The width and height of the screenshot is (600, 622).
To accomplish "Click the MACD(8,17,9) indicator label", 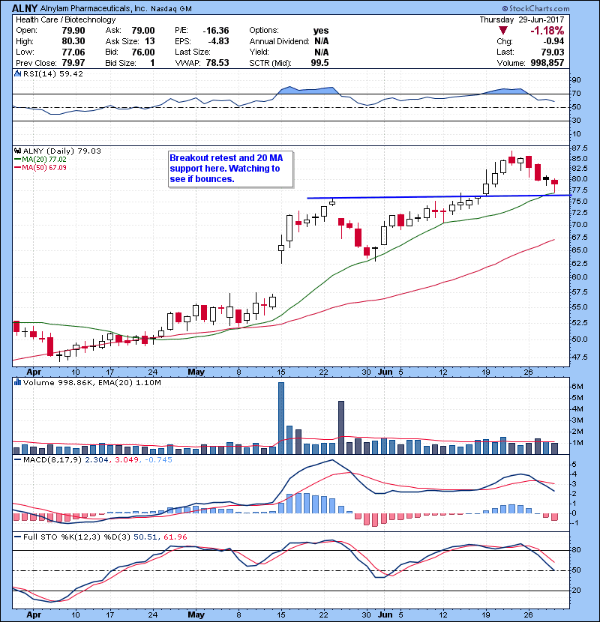I will [x=52, y=459].
